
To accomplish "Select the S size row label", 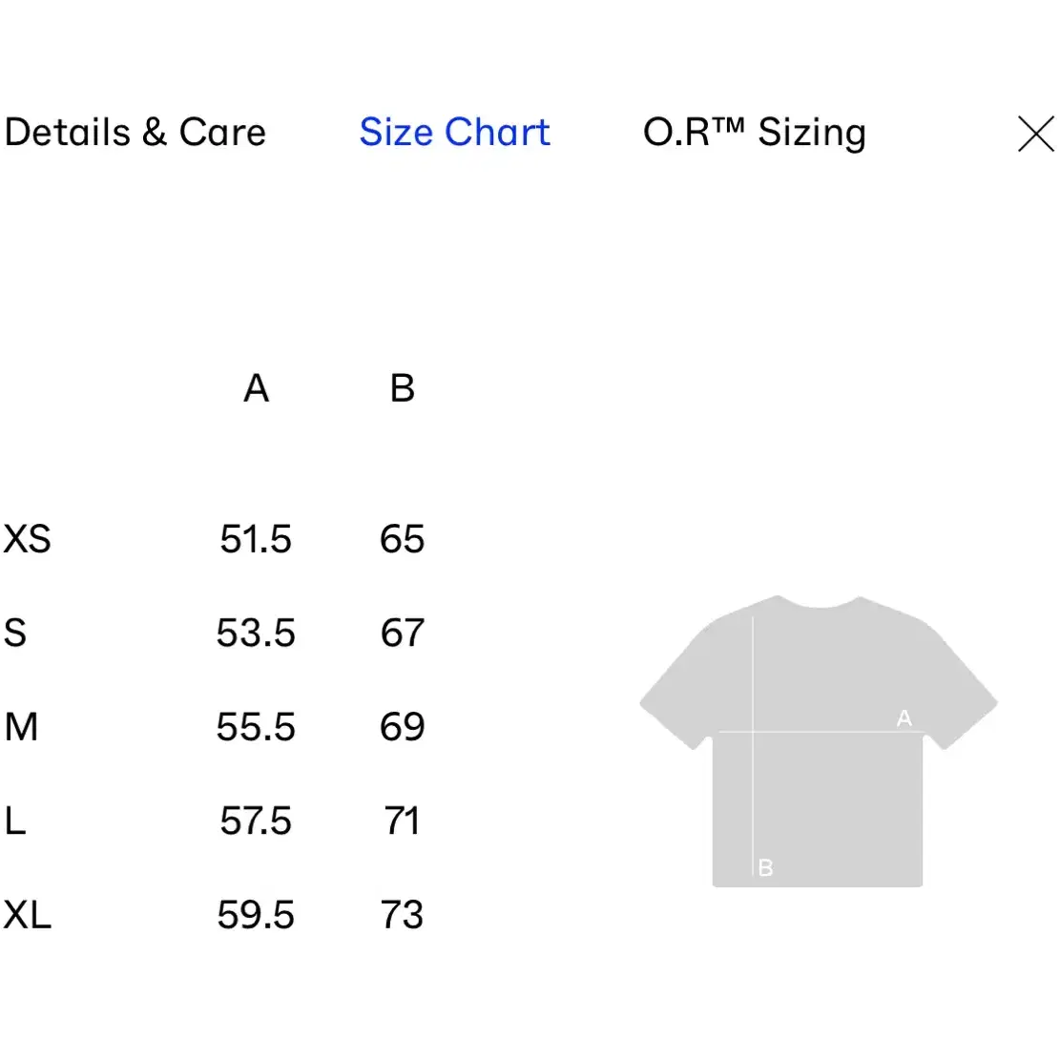I will pyautogui.click(x=15, y=633).
